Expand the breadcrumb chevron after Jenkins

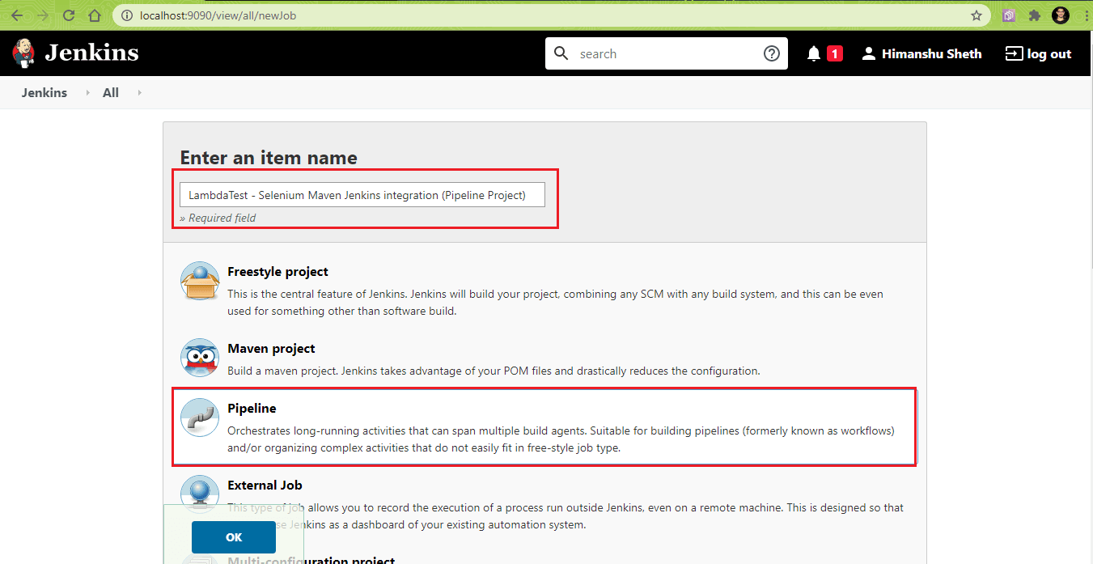coord(86,92)
